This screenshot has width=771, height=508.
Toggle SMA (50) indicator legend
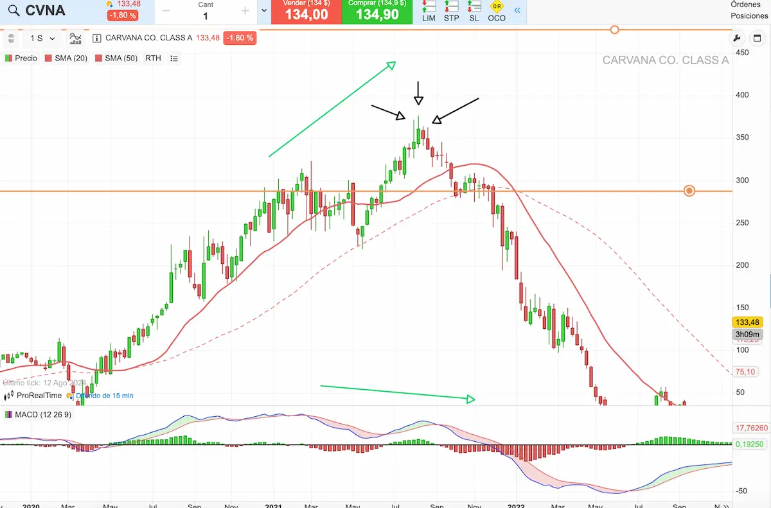pos(116,58)
